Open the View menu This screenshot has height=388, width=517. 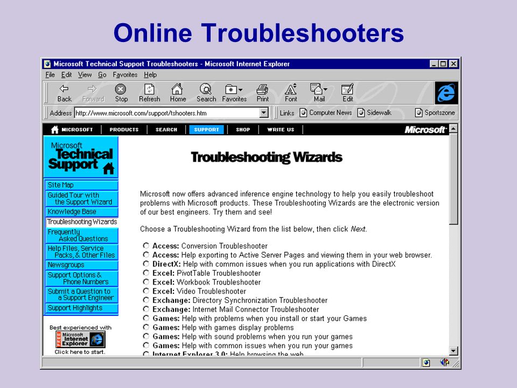click(x=85, y=75)
